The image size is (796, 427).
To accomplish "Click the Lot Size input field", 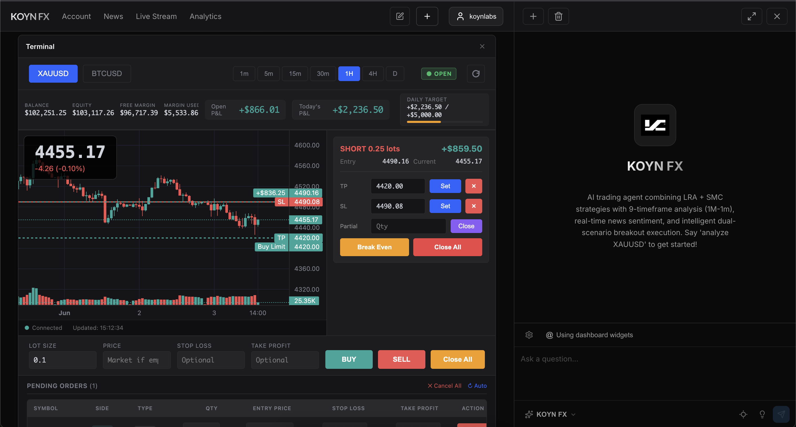I will pyautogui.click(x=63, y=360).
